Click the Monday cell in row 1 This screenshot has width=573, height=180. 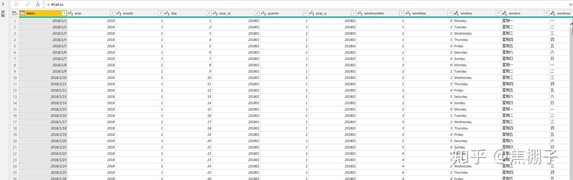[x=477, y=21]
